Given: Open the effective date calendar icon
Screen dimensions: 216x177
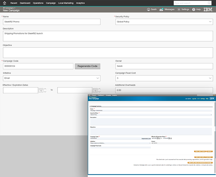Looking at the screenshot, I should tap(41, 90).
